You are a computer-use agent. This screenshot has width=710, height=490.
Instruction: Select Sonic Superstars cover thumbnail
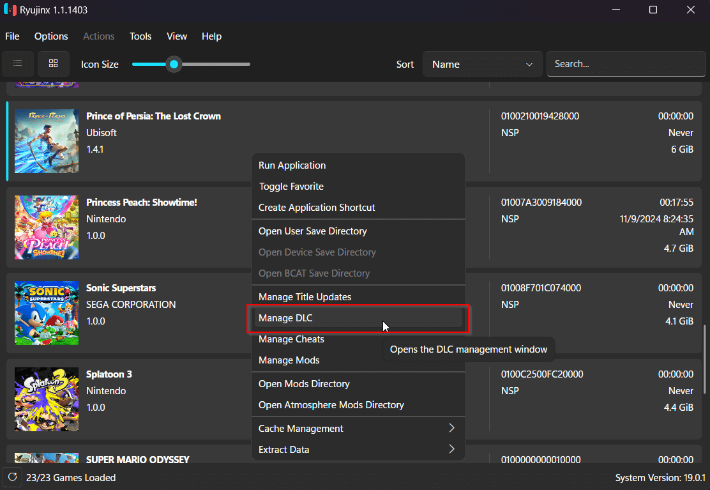click(x=47, y=313)
